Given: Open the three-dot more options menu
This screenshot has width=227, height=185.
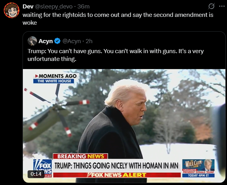Looking at the screenshot, I should [222, 6].
